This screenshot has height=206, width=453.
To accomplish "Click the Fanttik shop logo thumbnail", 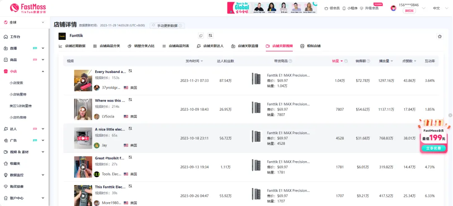I will [62, 36].
